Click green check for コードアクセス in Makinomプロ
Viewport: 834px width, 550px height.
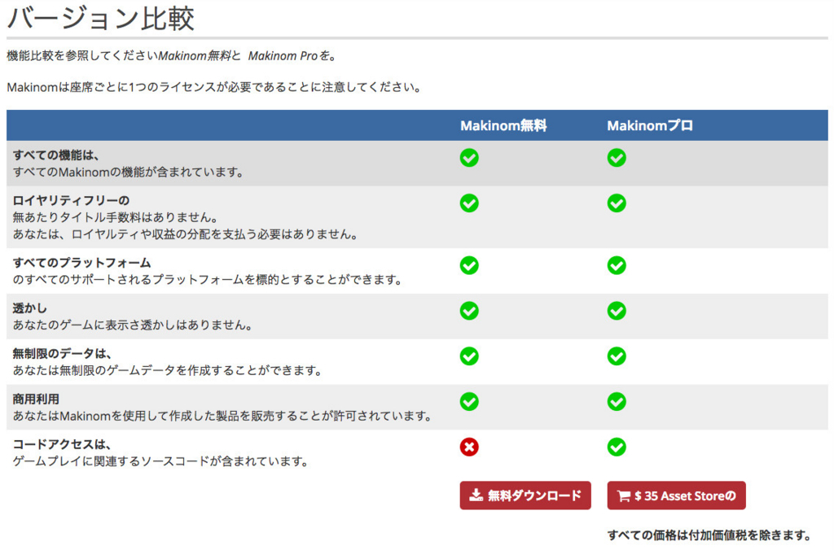617,447
